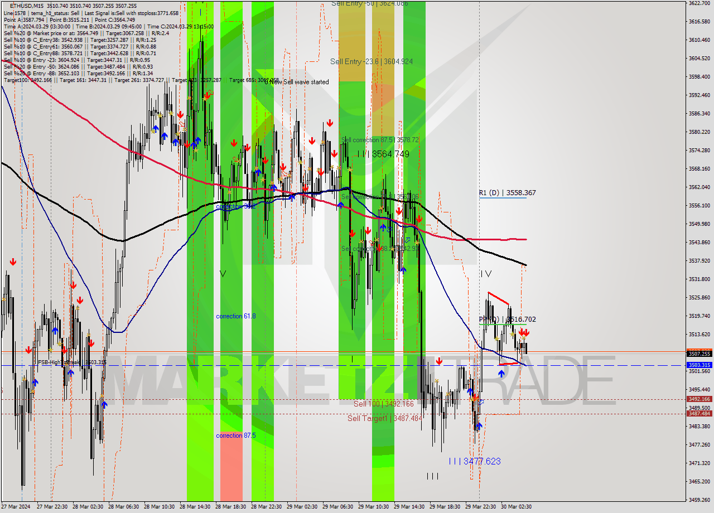Select the R1 (D) | 3558.367 resistance label
Screen dimensions: 714x513
pos(507,193)
